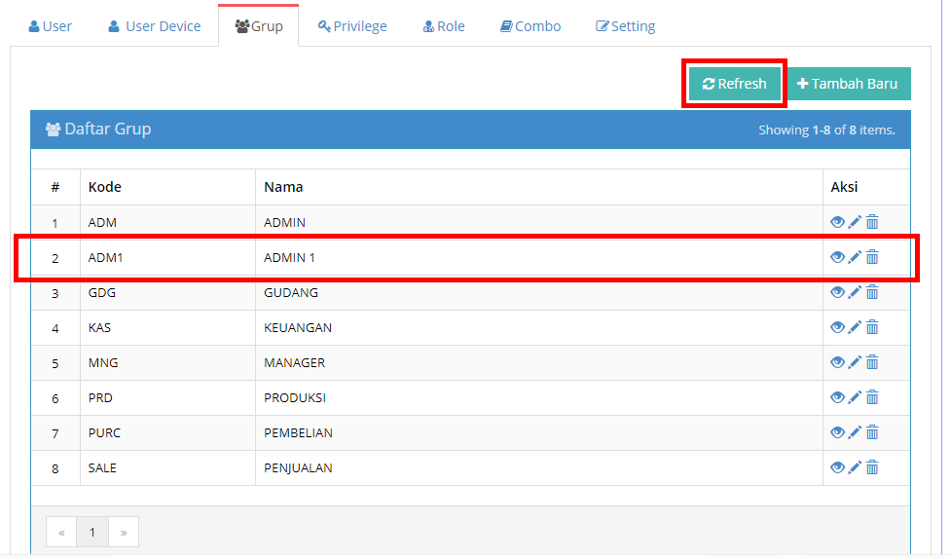Select the ADM1 code cell
This screenshot has height=558, width=951.
pos(167,258)
